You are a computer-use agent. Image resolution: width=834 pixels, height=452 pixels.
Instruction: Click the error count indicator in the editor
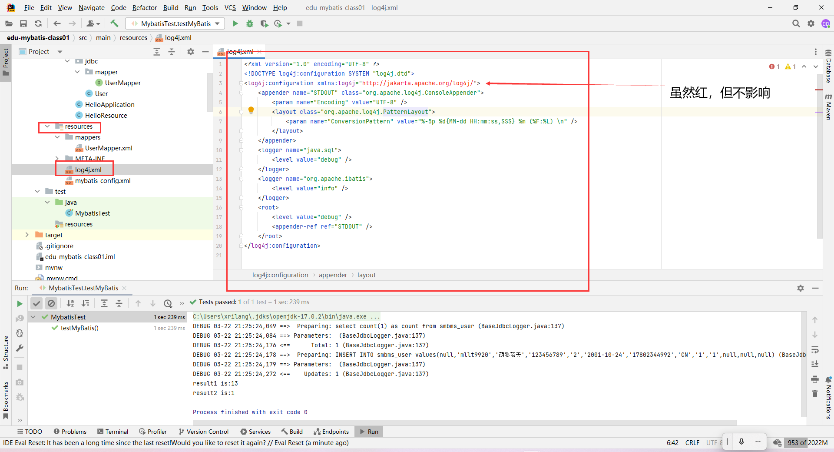pos(775,66)
